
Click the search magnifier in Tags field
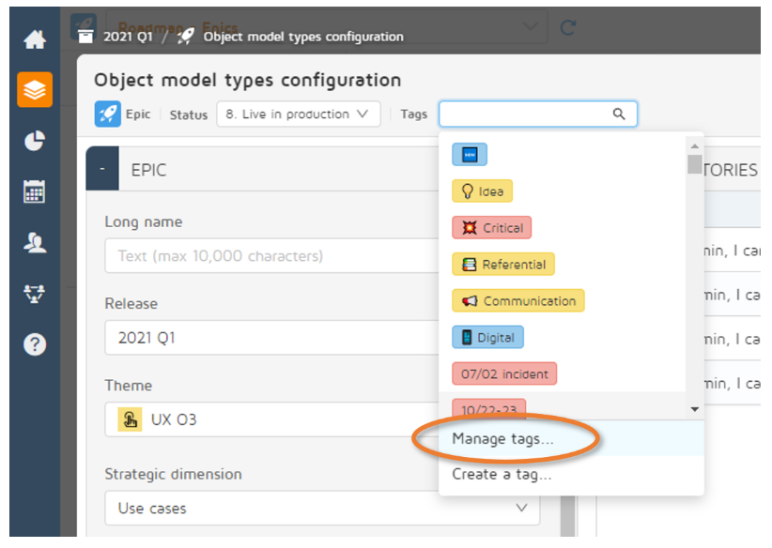619,114
